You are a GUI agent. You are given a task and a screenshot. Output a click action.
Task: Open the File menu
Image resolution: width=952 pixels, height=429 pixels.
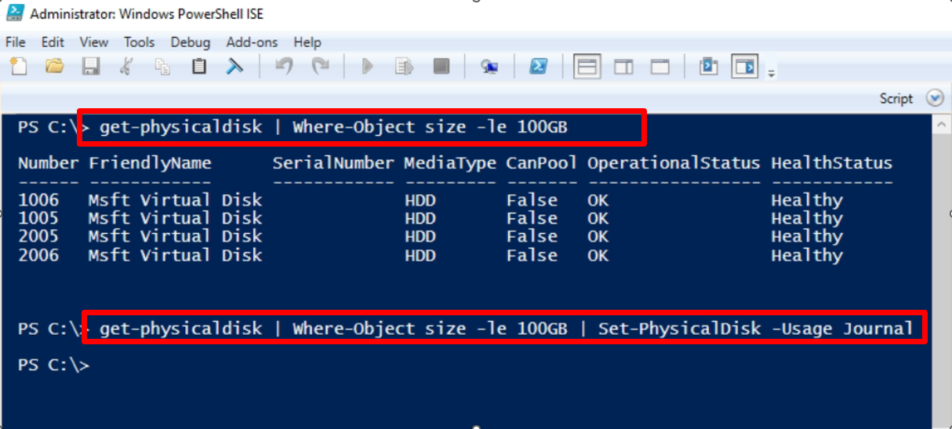[x=15, y=42]
